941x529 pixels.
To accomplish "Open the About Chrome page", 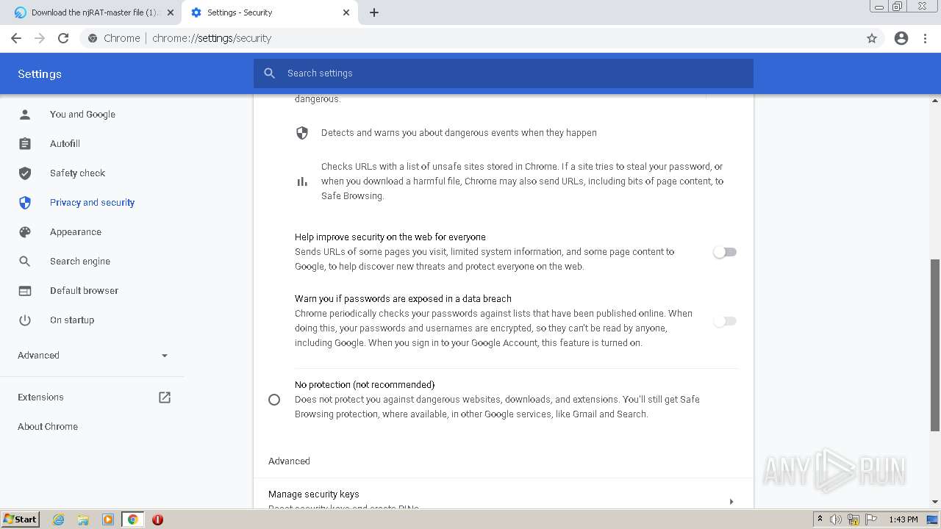I will [x=48, y=426].
